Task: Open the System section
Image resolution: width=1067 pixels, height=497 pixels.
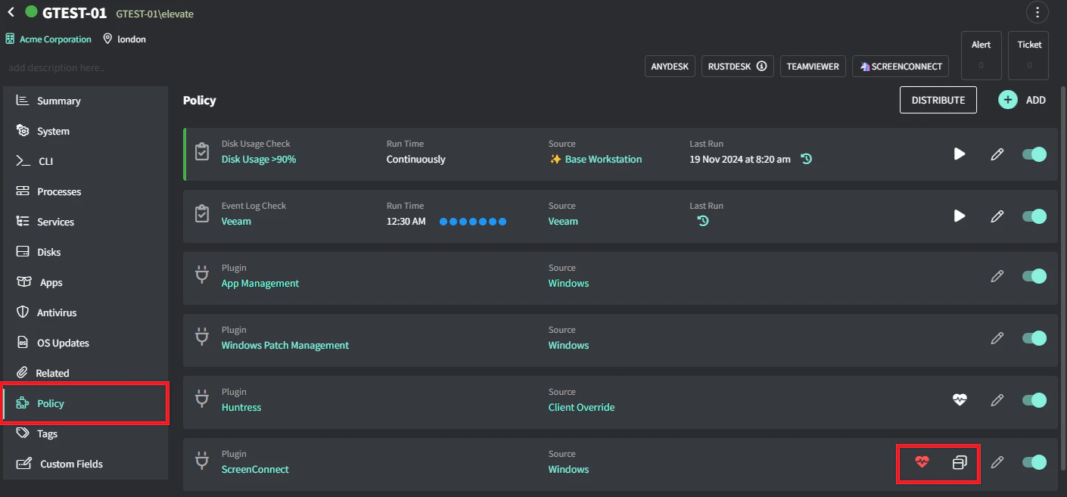Action: [x=86, y=131]
